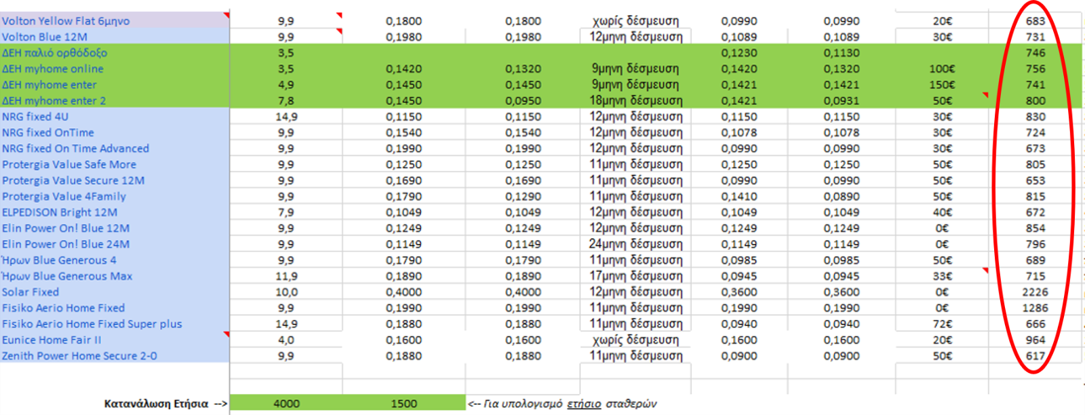Select Zenith Power Home Secure 2-0 cell
The image size is (1085, 415).
115,355
